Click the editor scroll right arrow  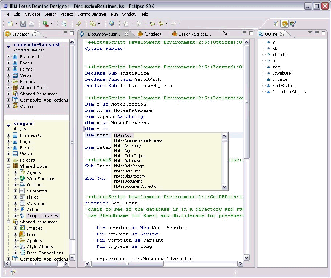(240, 263)
